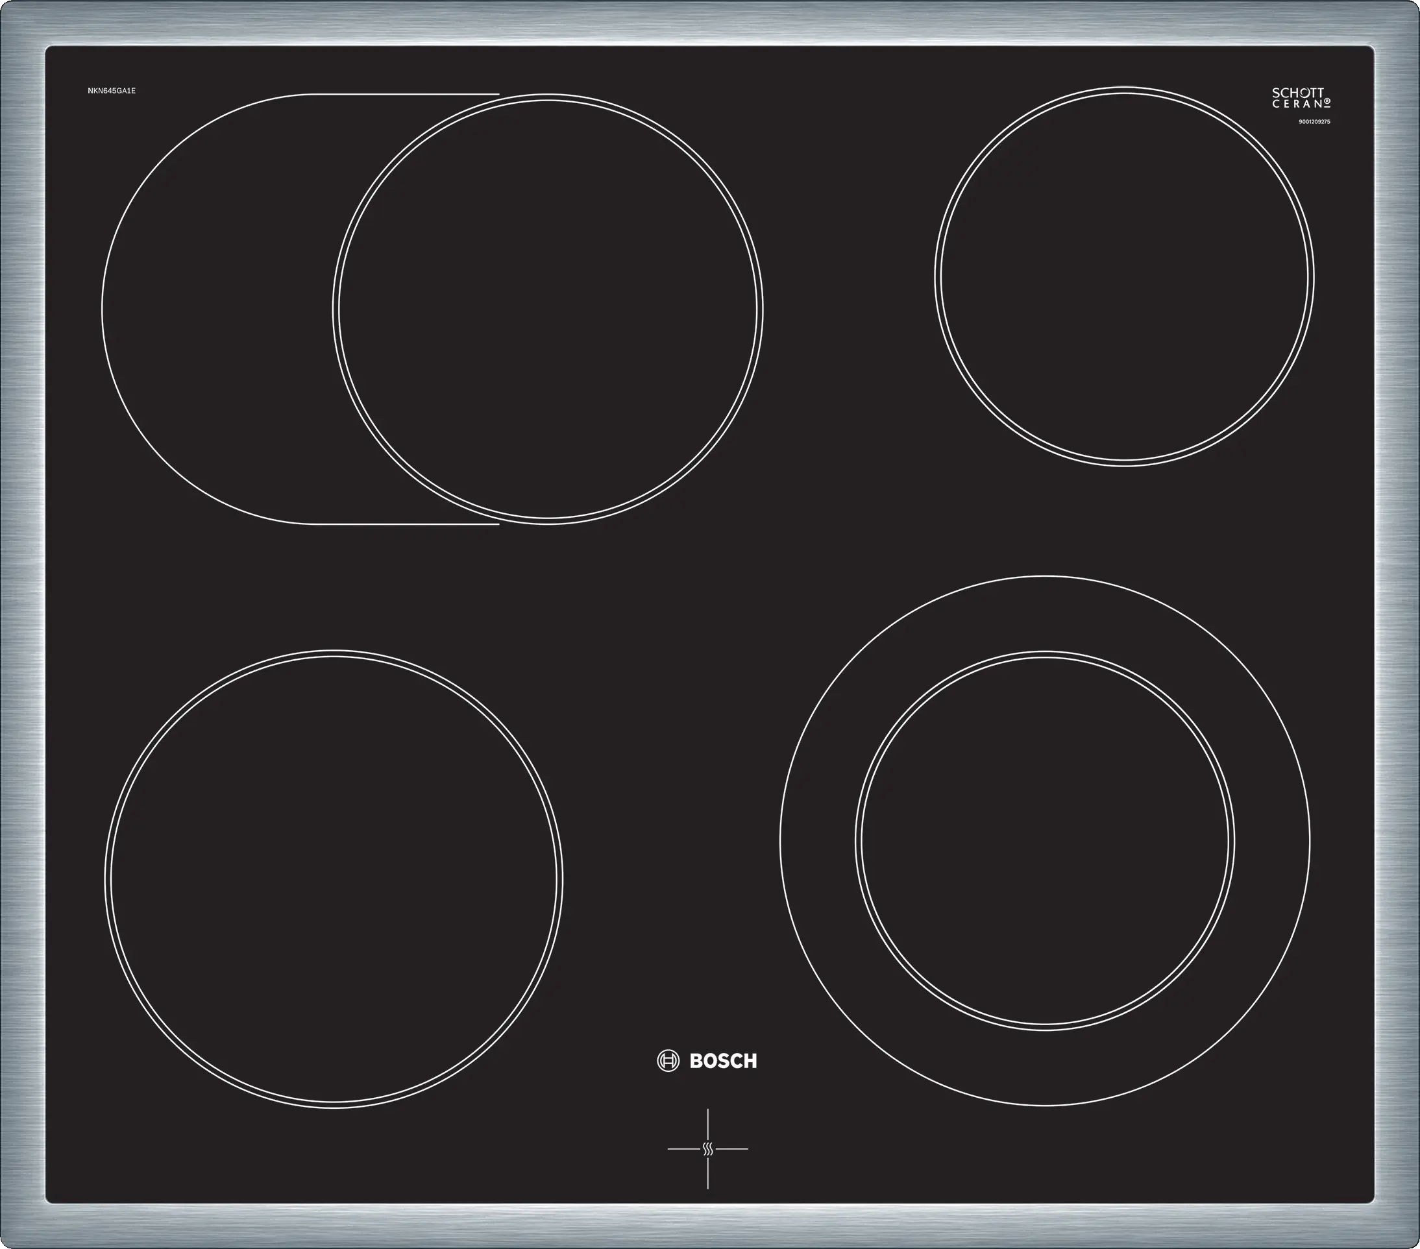Click the stainless steel frame left edge

pos(22,625)
